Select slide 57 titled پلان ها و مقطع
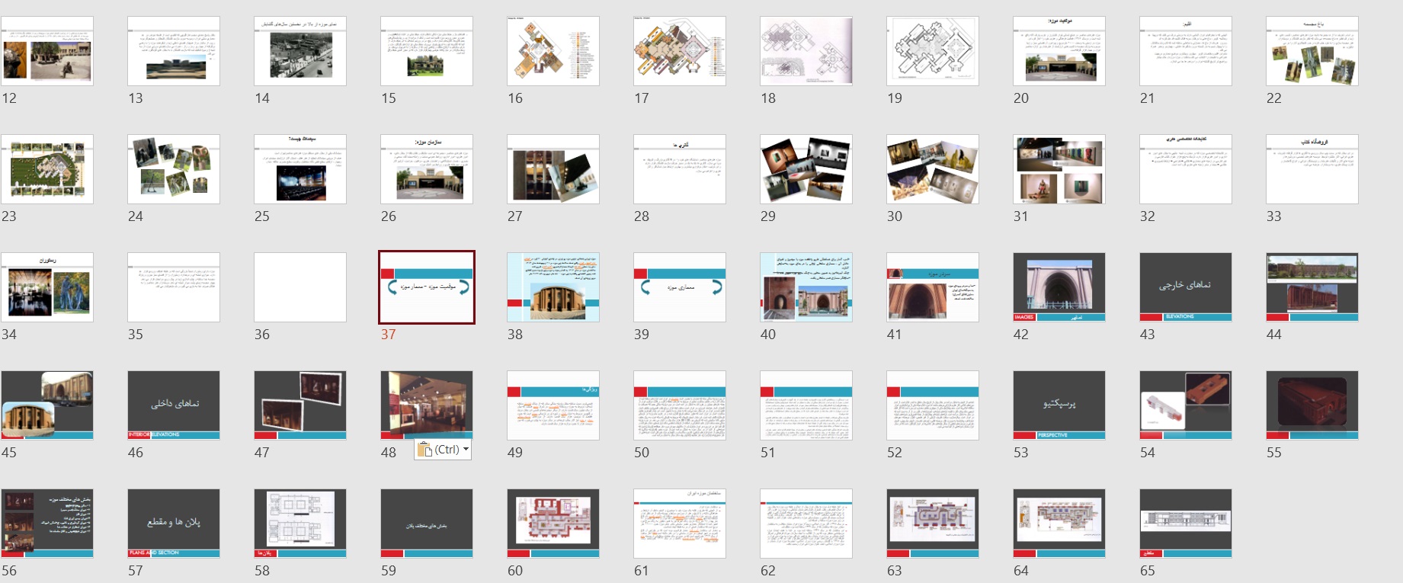 click(174, 524)
